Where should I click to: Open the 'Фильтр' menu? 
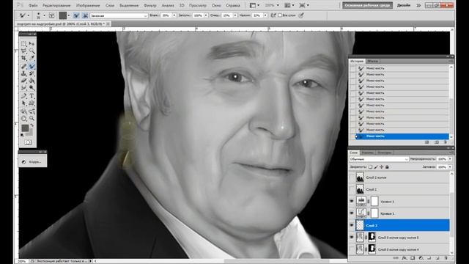[x=149, y=5]
